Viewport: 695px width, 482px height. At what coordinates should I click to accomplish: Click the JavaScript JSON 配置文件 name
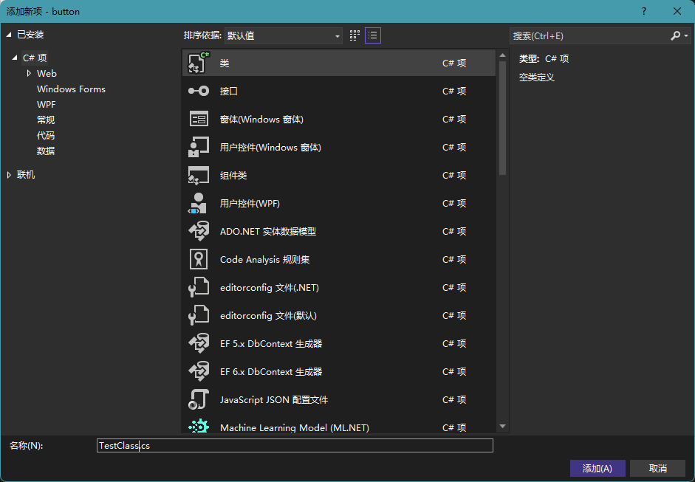[274, 400]
